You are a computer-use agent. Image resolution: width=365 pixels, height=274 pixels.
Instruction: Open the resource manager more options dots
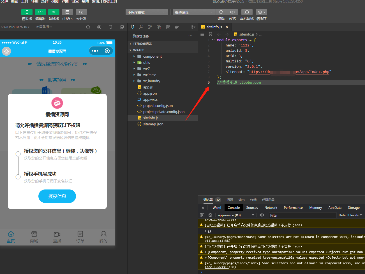(x=190, y=36)
